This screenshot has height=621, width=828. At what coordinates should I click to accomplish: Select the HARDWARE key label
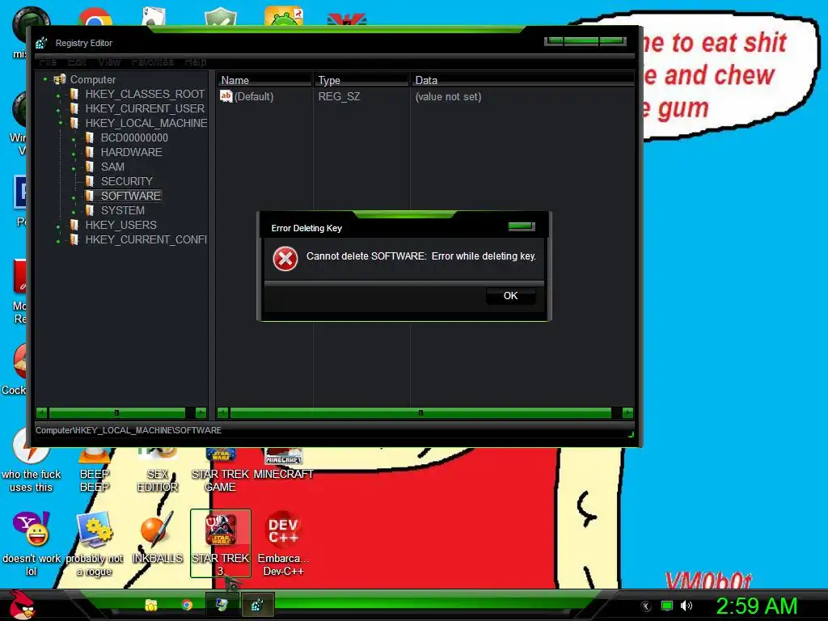click(x=132, y=152)
